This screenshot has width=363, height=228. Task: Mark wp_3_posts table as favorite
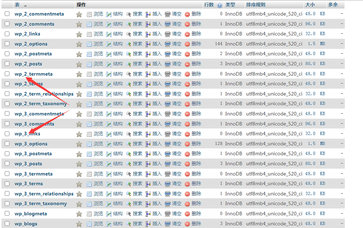(79, 164)
